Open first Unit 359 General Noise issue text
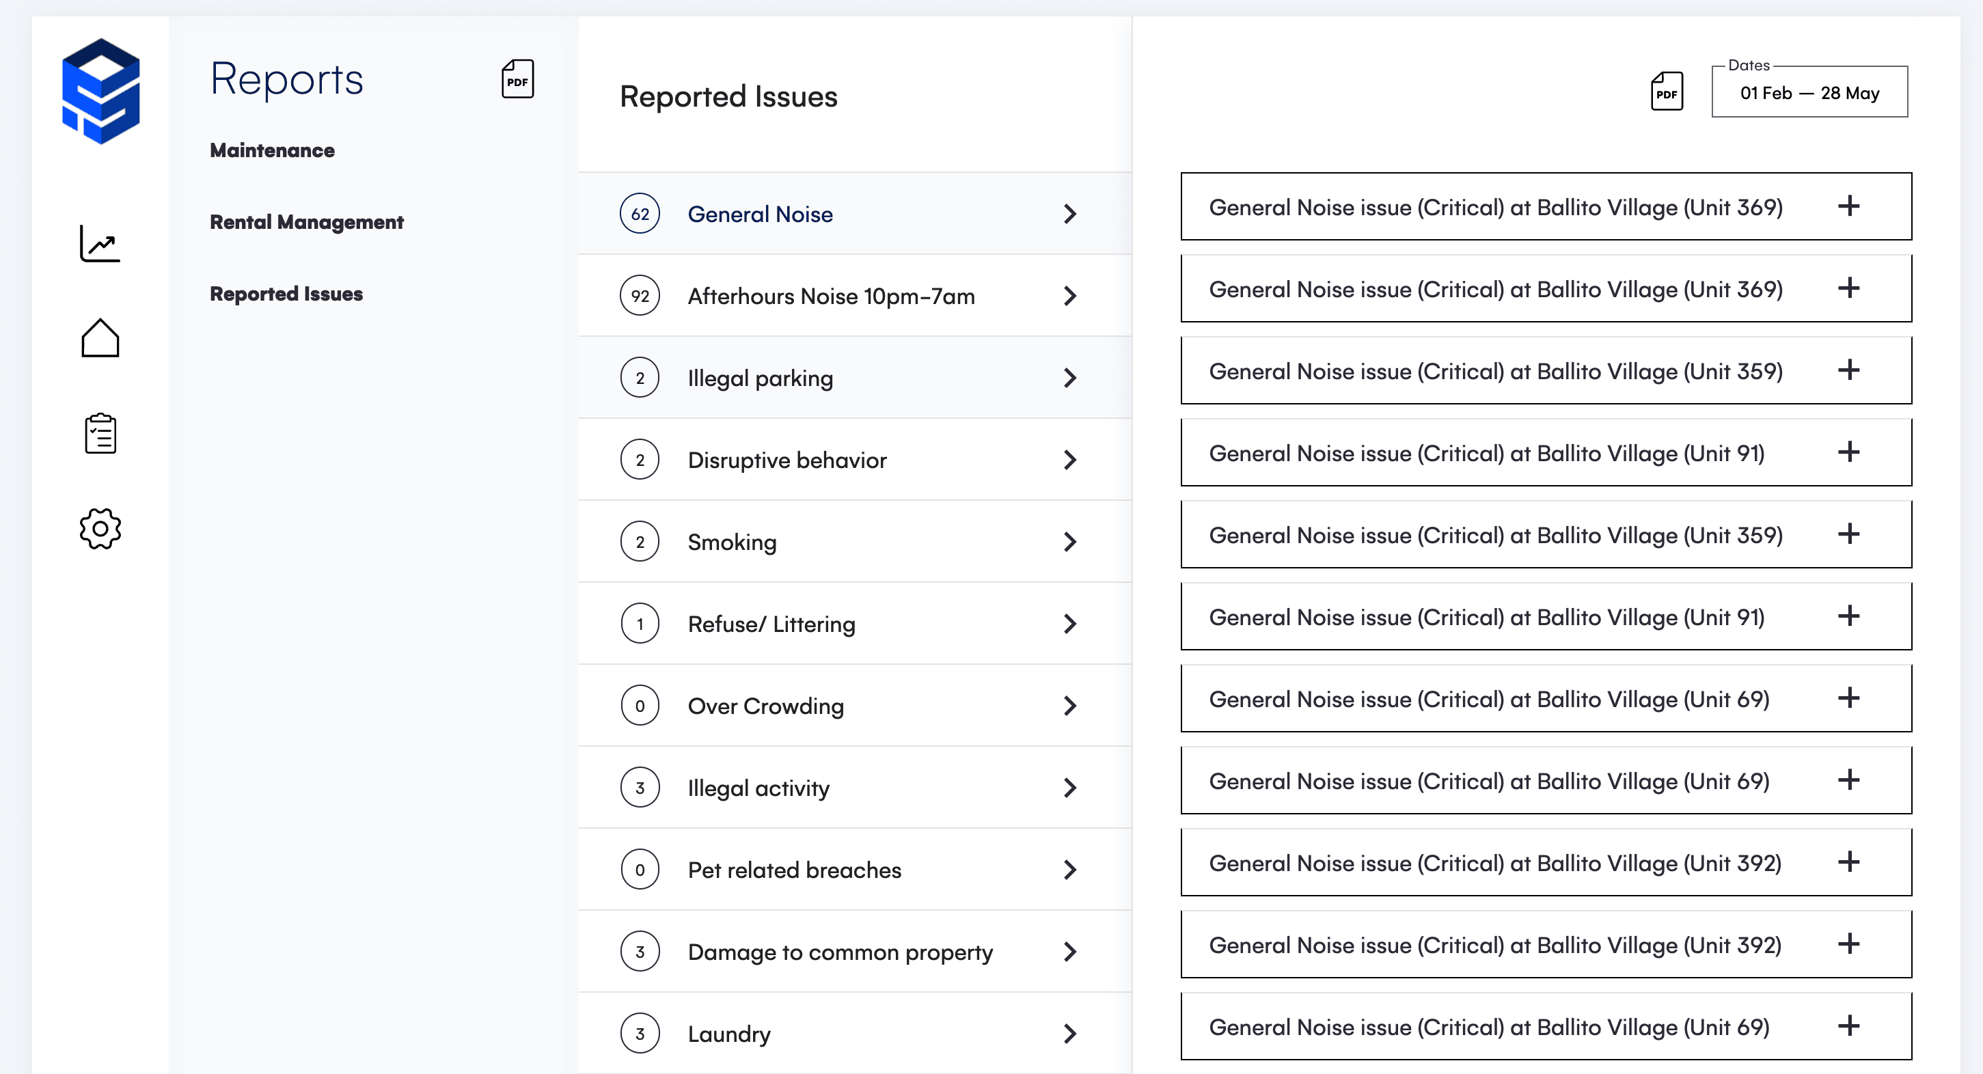 pyautogui.click(x=1496, y=371)
